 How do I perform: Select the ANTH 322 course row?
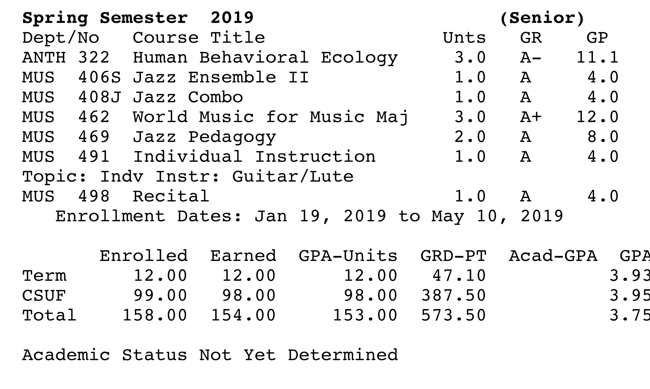320,58
